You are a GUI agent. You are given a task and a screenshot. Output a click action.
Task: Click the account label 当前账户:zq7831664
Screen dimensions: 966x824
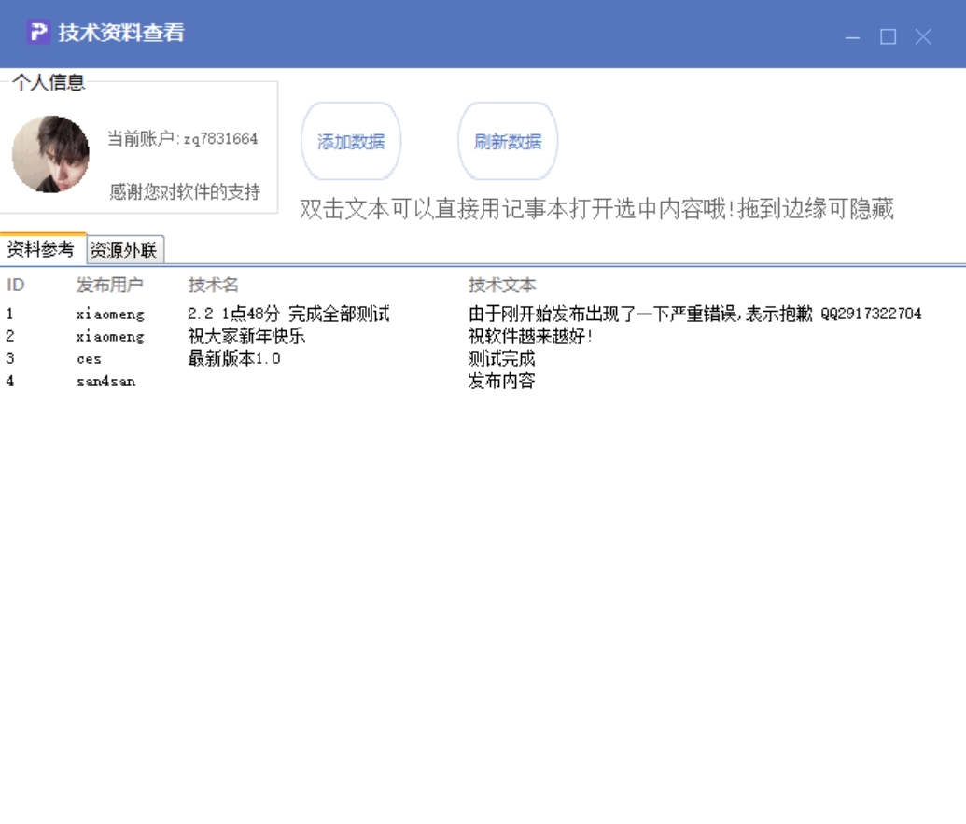click(x=182, y=138)
